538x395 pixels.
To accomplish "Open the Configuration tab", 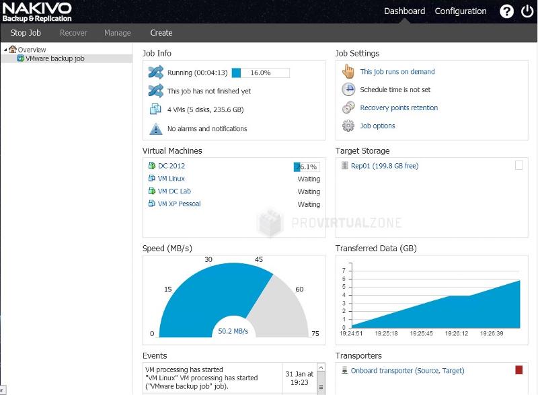I will coord(461,11).
